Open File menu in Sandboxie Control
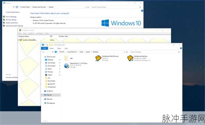This screenshot has height=125, width=205. point(20,34)
